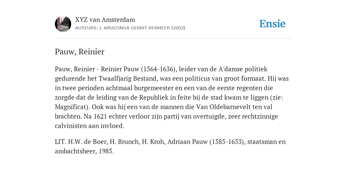The height and width of the screenshot is (173, 347).
Task: Click the word ambachtsheer, 1985
Action: point(84,151)
